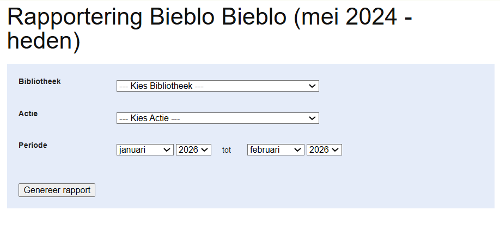Open the end month dropdown showing februari
Image resolution: width=500 pixels, height=246 pixels.
[276, 150]
